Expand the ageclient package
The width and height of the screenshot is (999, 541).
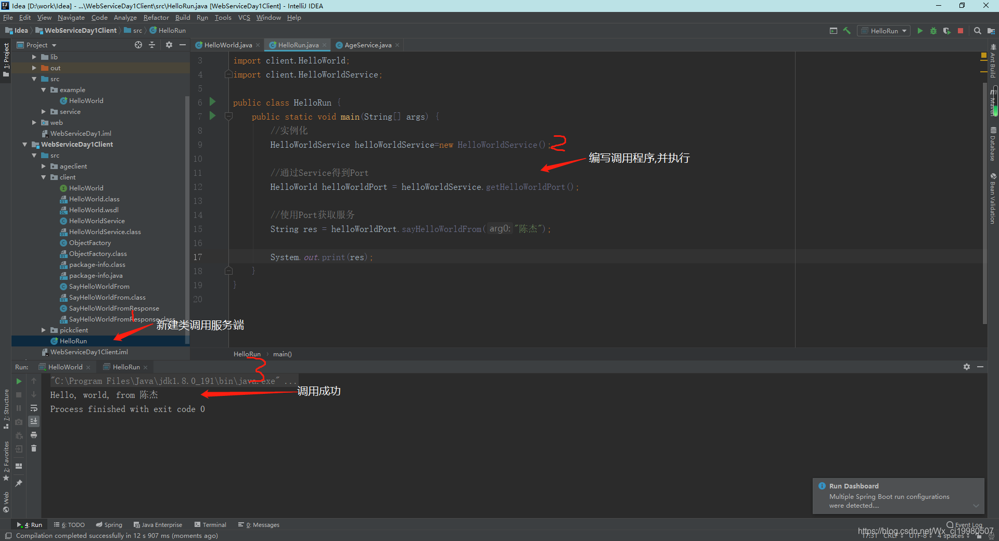tap(44, 166)
